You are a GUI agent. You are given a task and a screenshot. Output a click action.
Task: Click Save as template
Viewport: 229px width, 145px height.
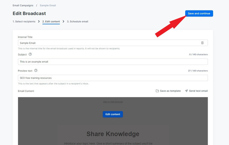coord(170,91)
